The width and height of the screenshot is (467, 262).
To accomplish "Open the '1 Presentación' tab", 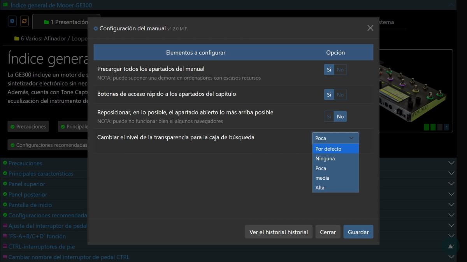I will [x=66, y=22].
